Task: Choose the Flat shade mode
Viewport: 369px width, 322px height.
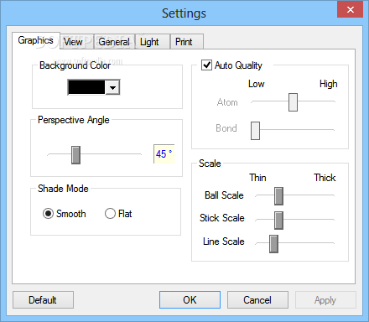Action: (x=110, y=214)
